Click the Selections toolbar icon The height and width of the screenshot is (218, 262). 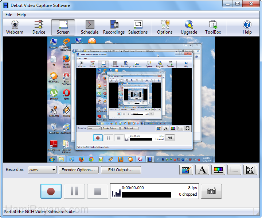(x=138, y=27)
